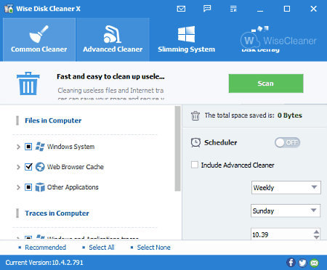Close the Wise Disk Cleaner window
The image size is (327, 270).
pyautogui.click(x=313, y=9)
